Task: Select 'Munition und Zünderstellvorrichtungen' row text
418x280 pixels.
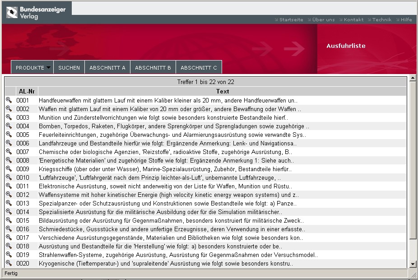Action: coord(163,117)
